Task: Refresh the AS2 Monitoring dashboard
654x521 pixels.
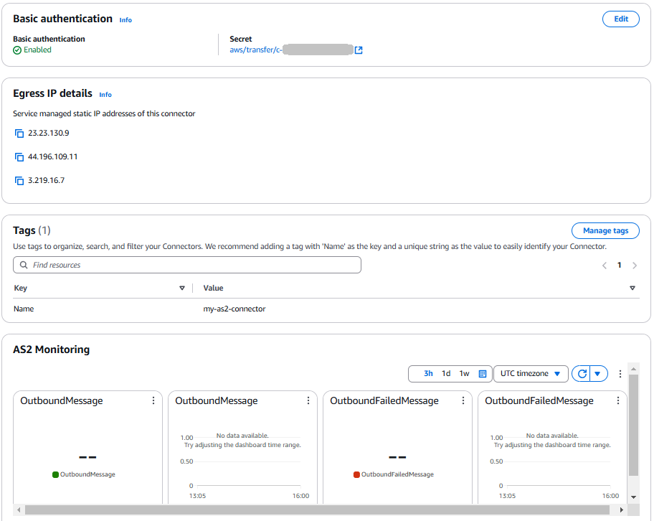Action: [582, 373]
